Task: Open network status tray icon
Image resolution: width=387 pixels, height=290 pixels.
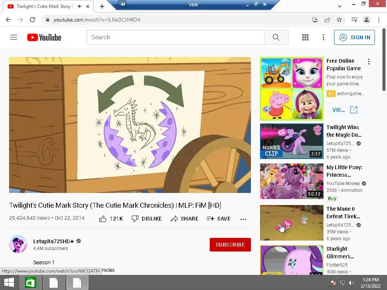Action: (x=342, y=283)
